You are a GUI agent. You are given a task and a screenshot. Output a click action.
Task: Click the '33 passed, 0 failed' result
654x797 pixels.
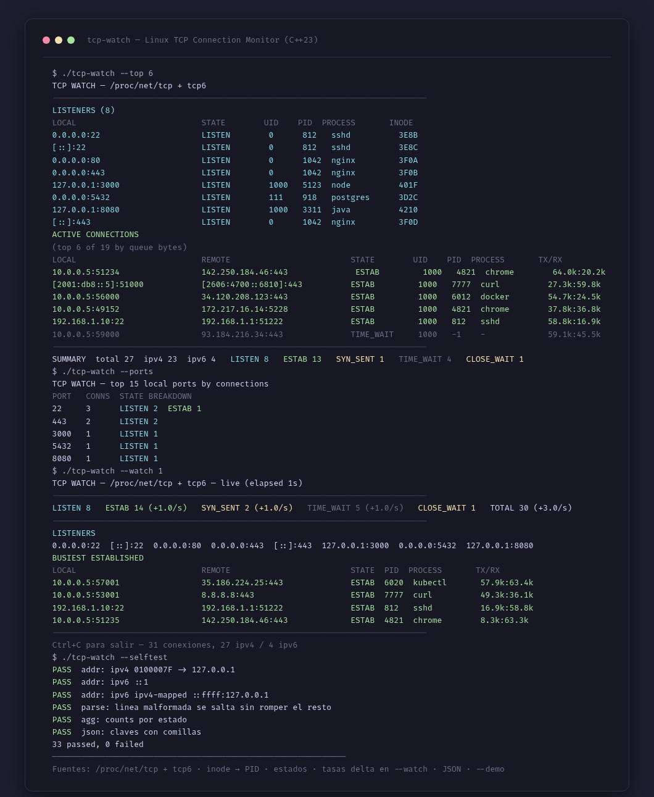(97, 745)
